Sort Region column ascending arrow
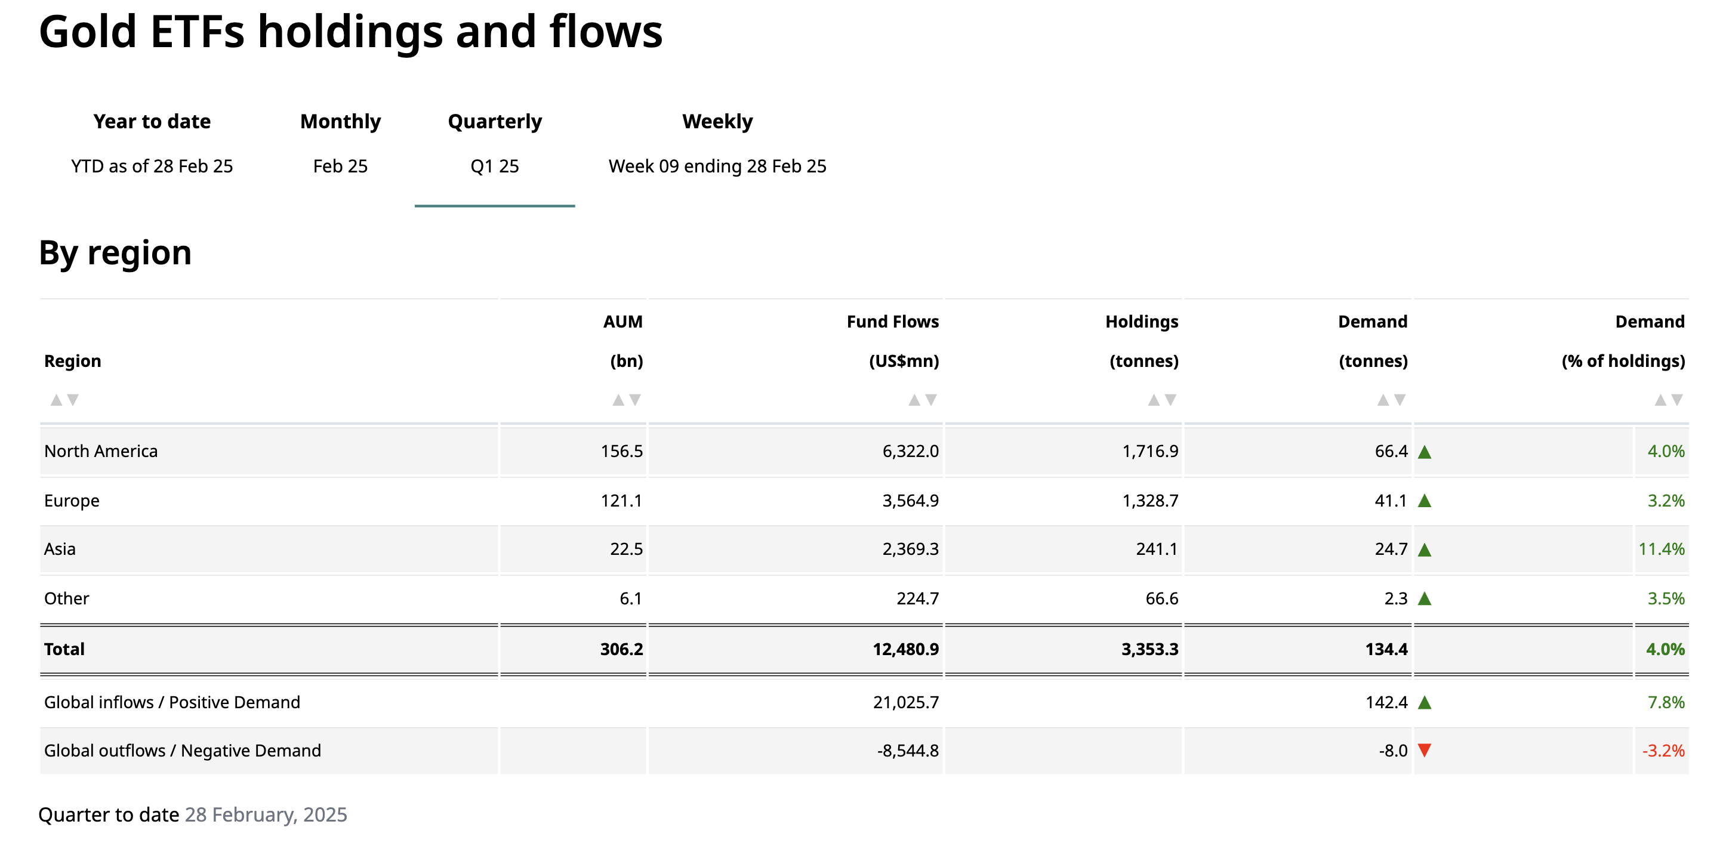Image resolution: width=1726 pixels, height=852 pixels. 56,400
